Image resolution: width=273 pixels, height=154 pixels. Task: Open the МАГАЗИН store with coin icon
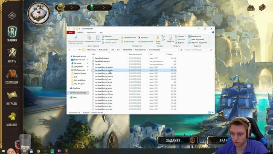tap(12, 119)
